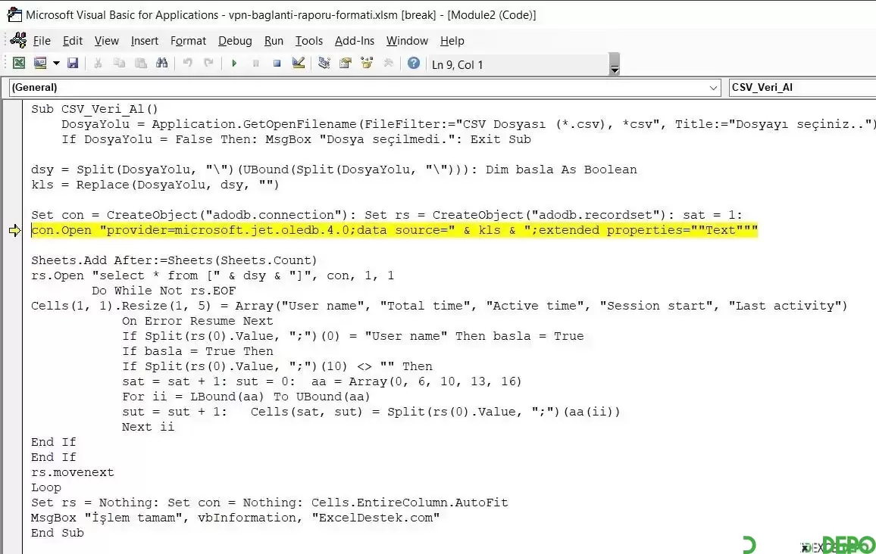Click the View Microsoft Excel icon
The image size is (876, 554).
[18, 63]
